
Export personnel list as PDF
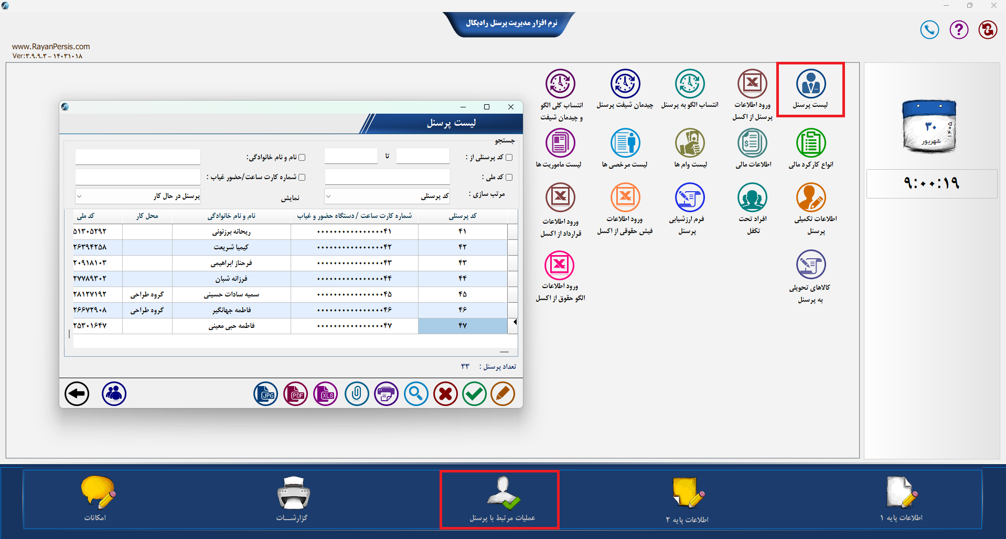[296, 394]
